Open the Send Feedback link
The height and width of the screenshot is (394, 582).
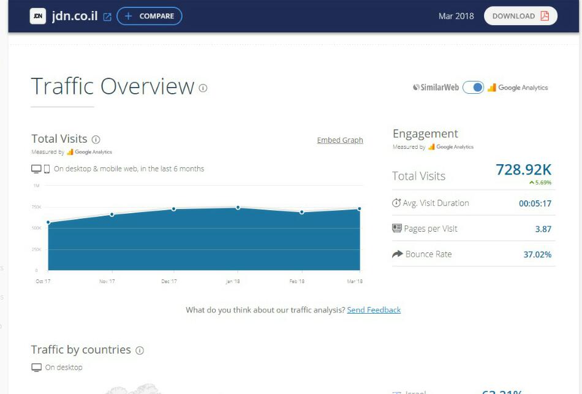pyautogui.click(x=374, y=310)
